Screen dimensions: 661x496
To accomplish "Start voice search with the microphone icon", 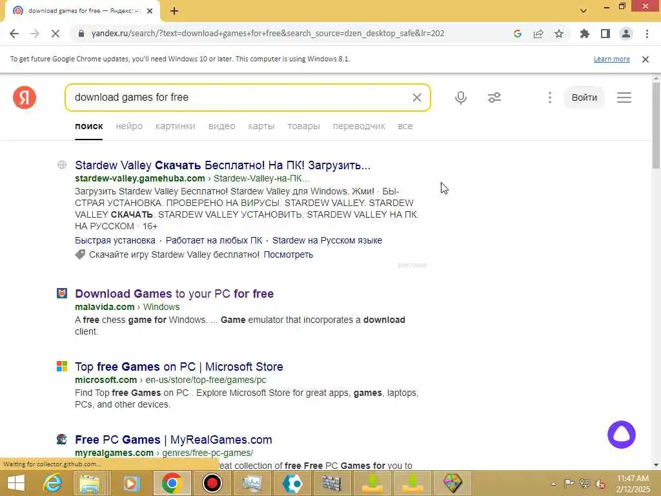I will [x=461, y=98].
